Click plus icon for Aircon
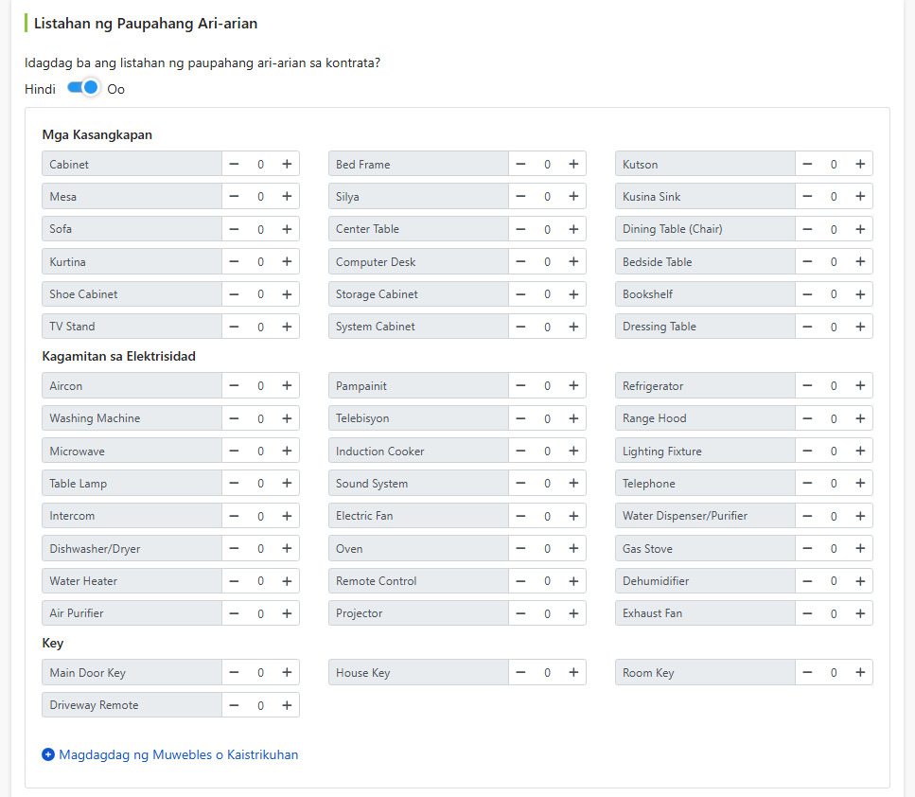Viewport: 915px width, 797px height. 287,385
